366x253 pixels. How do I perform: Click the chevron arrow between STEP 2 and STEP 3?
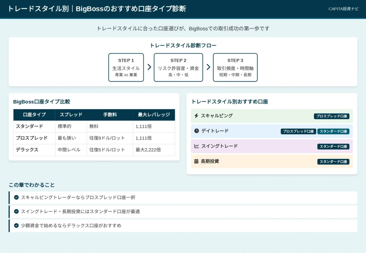click(208, 67)
